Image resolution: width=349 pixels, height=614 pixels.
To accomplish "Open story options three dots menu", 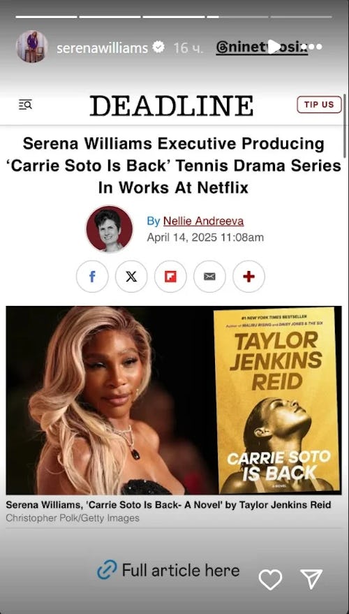I will [315, 47].
